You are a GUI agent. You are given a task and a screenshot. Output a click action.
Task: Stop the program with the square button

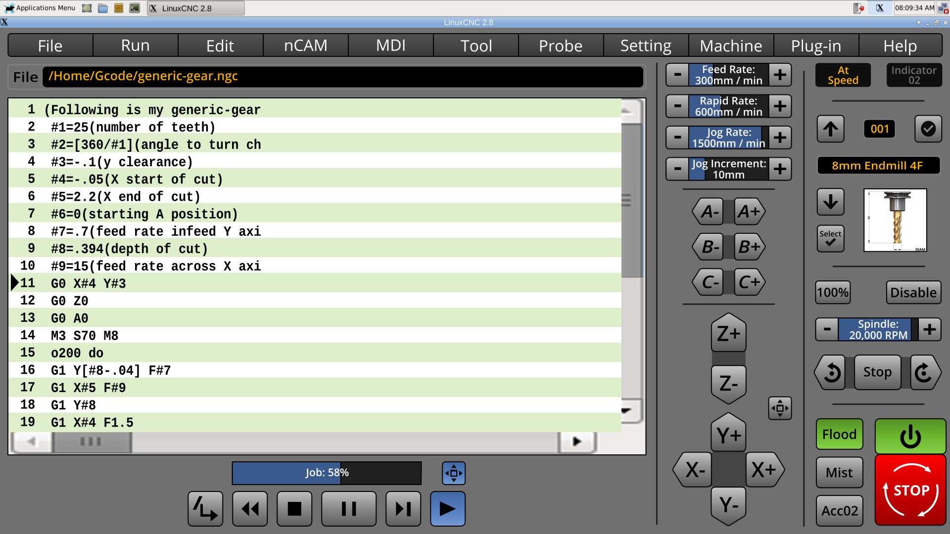point(294,508)
